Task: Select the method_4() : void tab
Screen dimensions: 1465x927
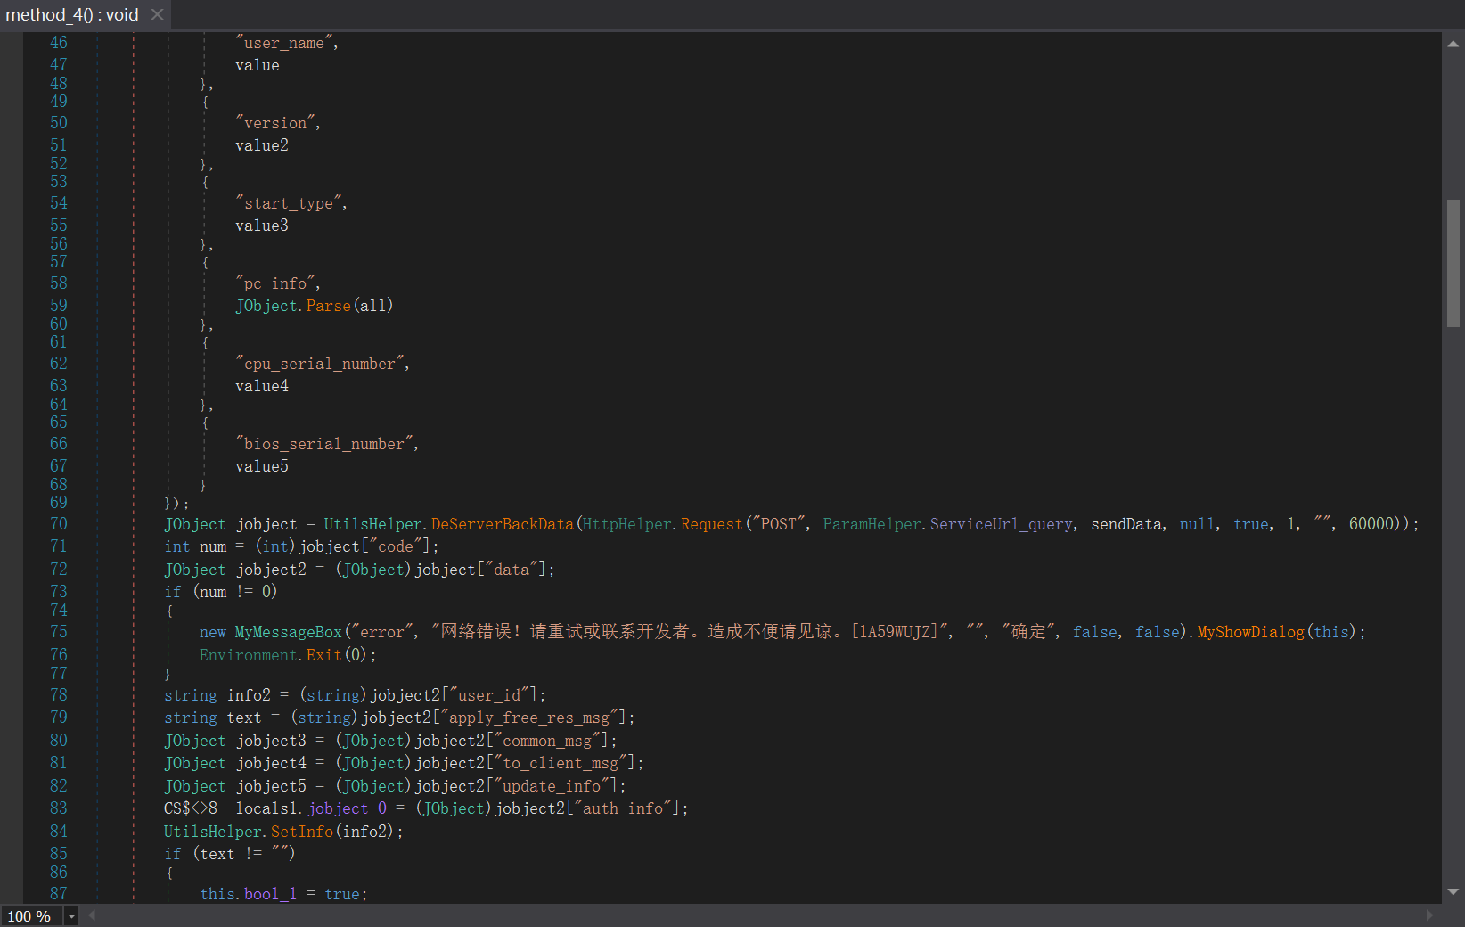Action: coord(72,14)
